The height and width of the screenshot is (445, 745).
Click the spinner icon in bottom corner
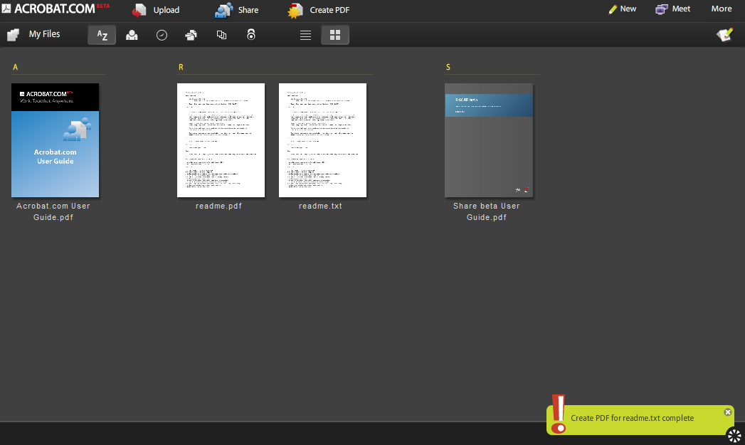point(734,435)
